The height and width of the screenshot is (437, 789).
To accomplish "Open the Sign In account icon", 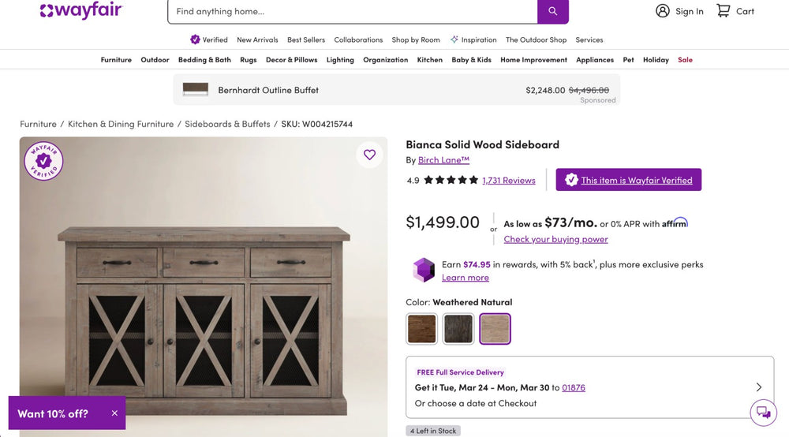I will pos(663,11).
